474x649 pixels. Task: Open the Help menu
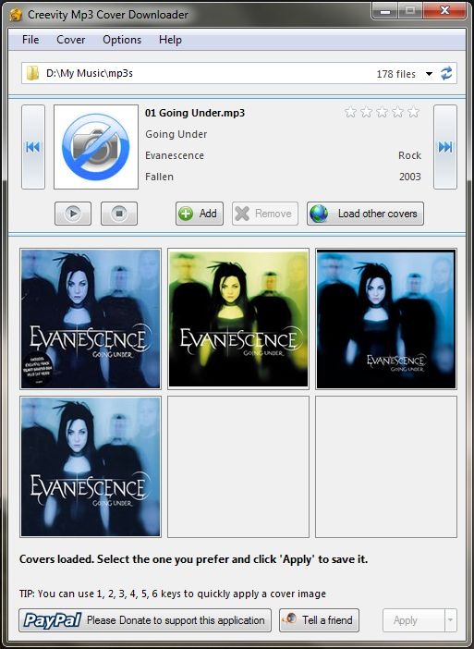point(170,40)
